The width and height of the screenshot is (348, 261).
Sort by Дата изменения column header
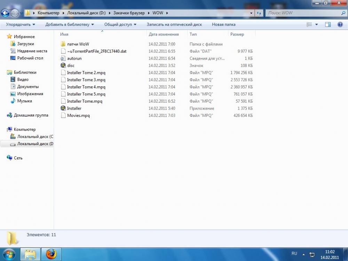pos(164,34)
